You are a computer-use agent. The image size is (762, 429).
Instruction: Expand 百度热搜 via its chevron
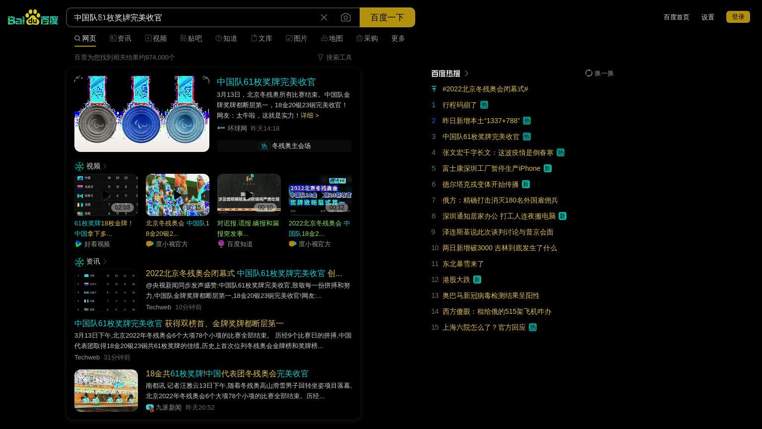pos(466,73)
